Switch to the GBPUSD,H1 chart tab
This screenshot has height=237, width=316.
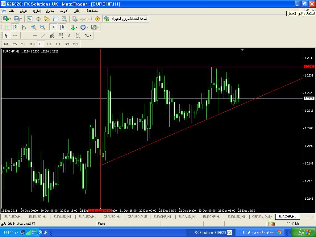pyautogui.click(x=112, y=217)
